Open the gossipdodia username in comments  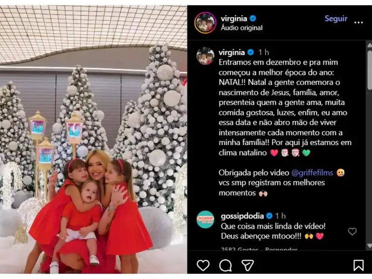tap(242, 216)
